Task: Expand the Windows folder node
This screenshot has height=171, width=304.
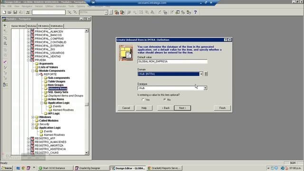Action: tap(33, 117)
